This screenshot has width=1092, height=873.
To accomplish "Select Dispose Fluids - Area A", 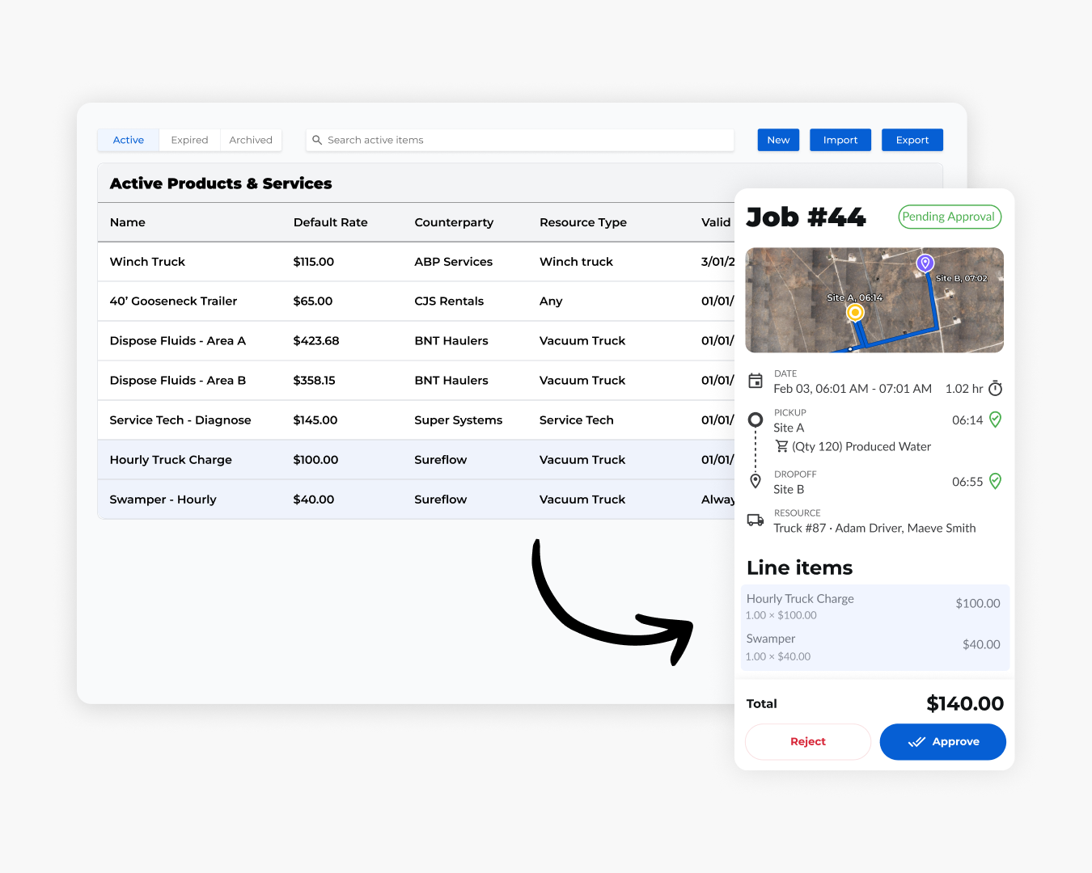I will coord(178,340).
